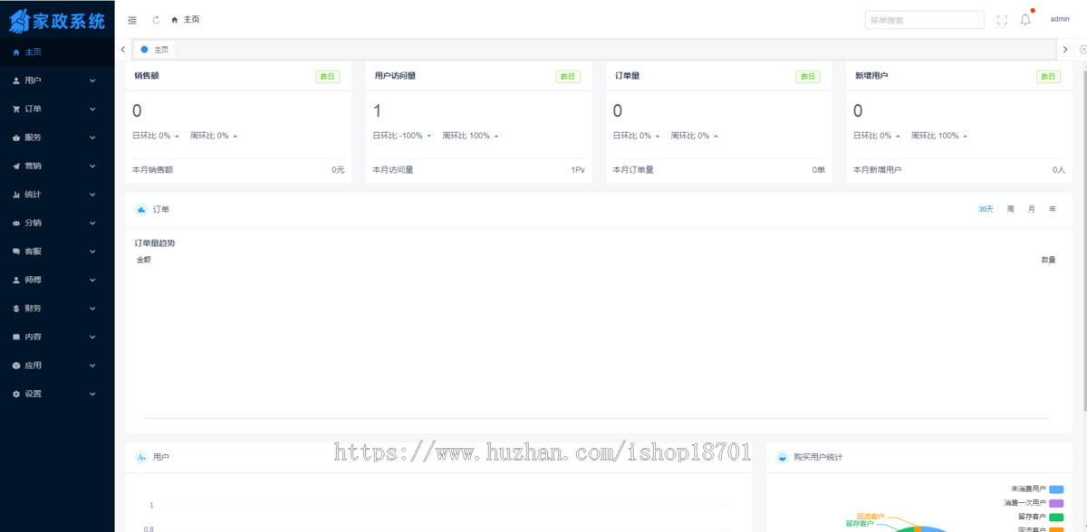Screen dimensions: 1087x532
Task: Open the notifications bell
Action: [x=1025, y=19]
